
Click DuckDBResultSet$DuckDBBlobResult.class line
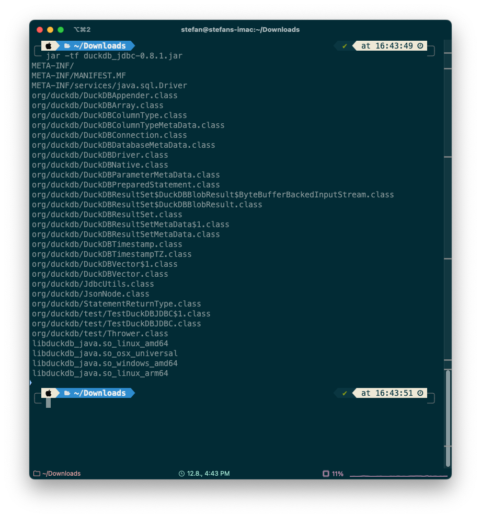pos(147,205)
